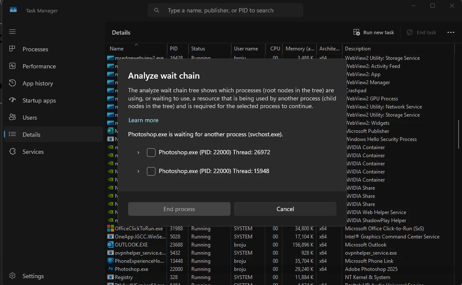Image resolution: width=462 pixels, height=285 pixels.
Task: Switch to the Processes page
Action: 53,49
